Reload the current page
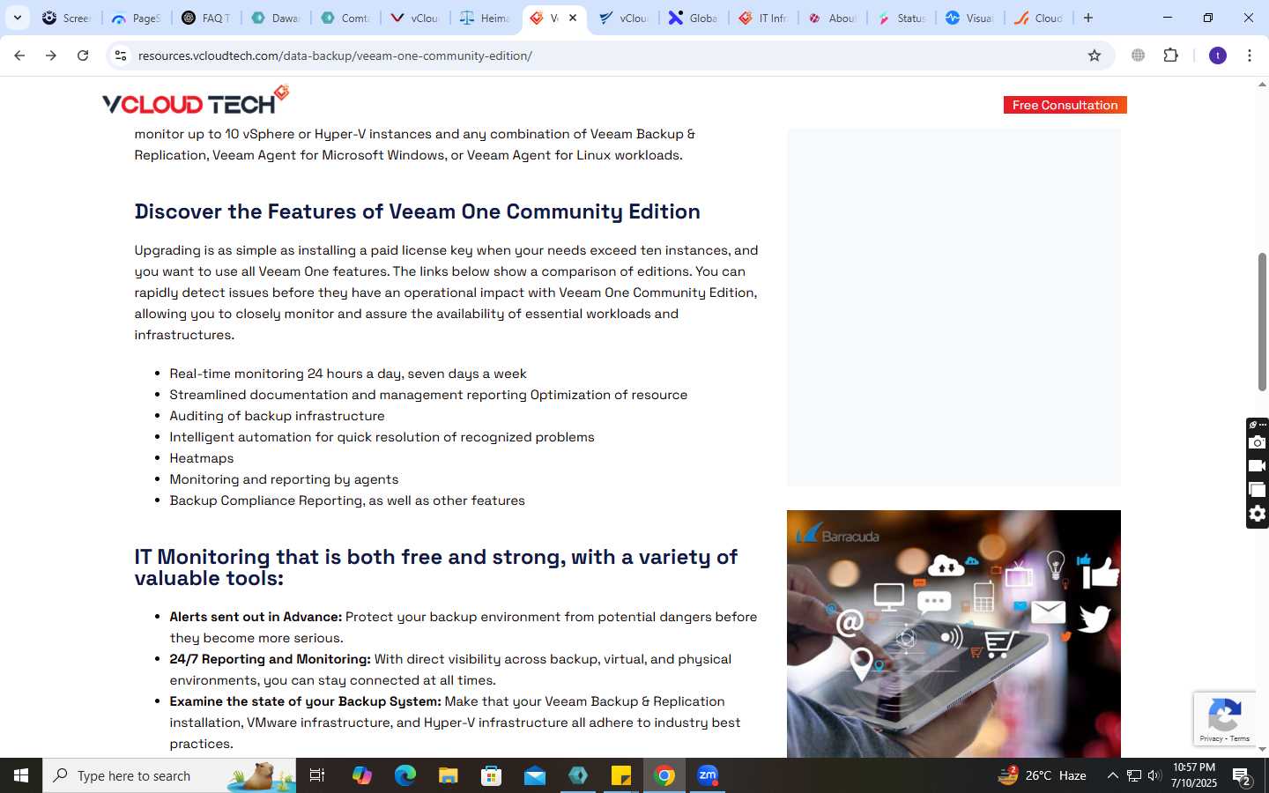The width and height of the screenshot is (1269, 793). (83, 56)
